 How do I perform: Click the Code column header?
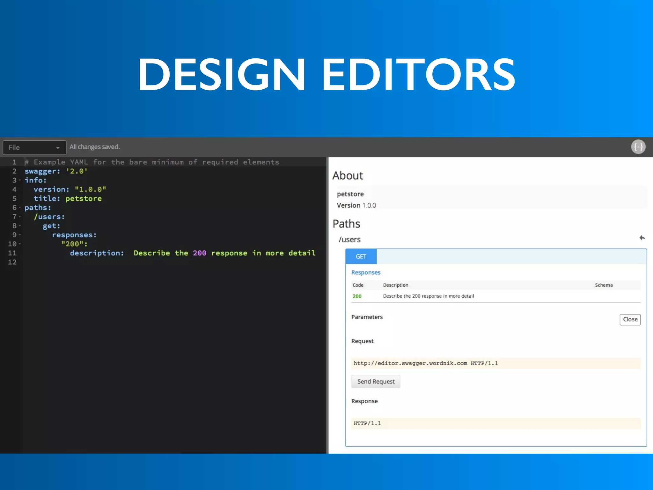tap(358, 285)
